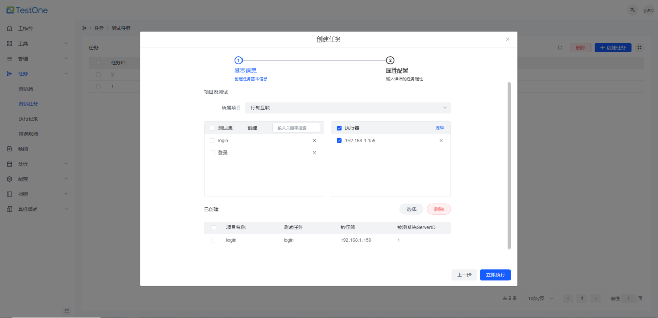Click the next page arrow in pagination

pyautogui.click(x=596, y=299)
